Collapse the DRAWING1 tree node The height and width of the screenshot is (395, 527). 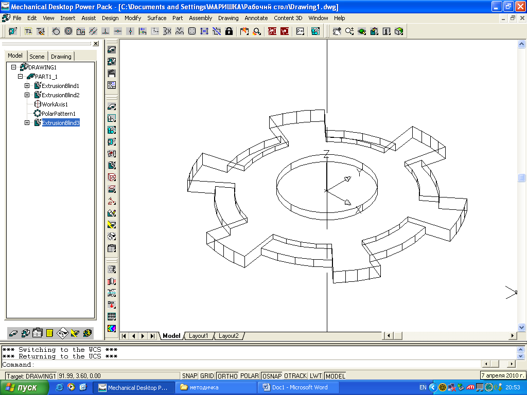[x=13, y=67]
